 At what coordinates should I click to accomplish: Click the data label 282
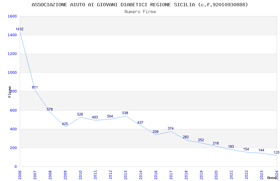pos(186,137)
